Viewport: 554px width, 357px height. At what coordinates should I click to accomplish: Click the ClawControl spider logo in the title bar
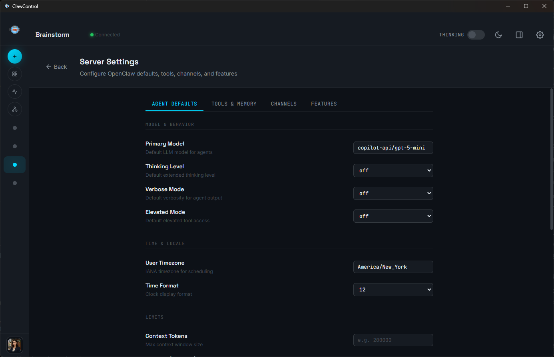(6, 6)
